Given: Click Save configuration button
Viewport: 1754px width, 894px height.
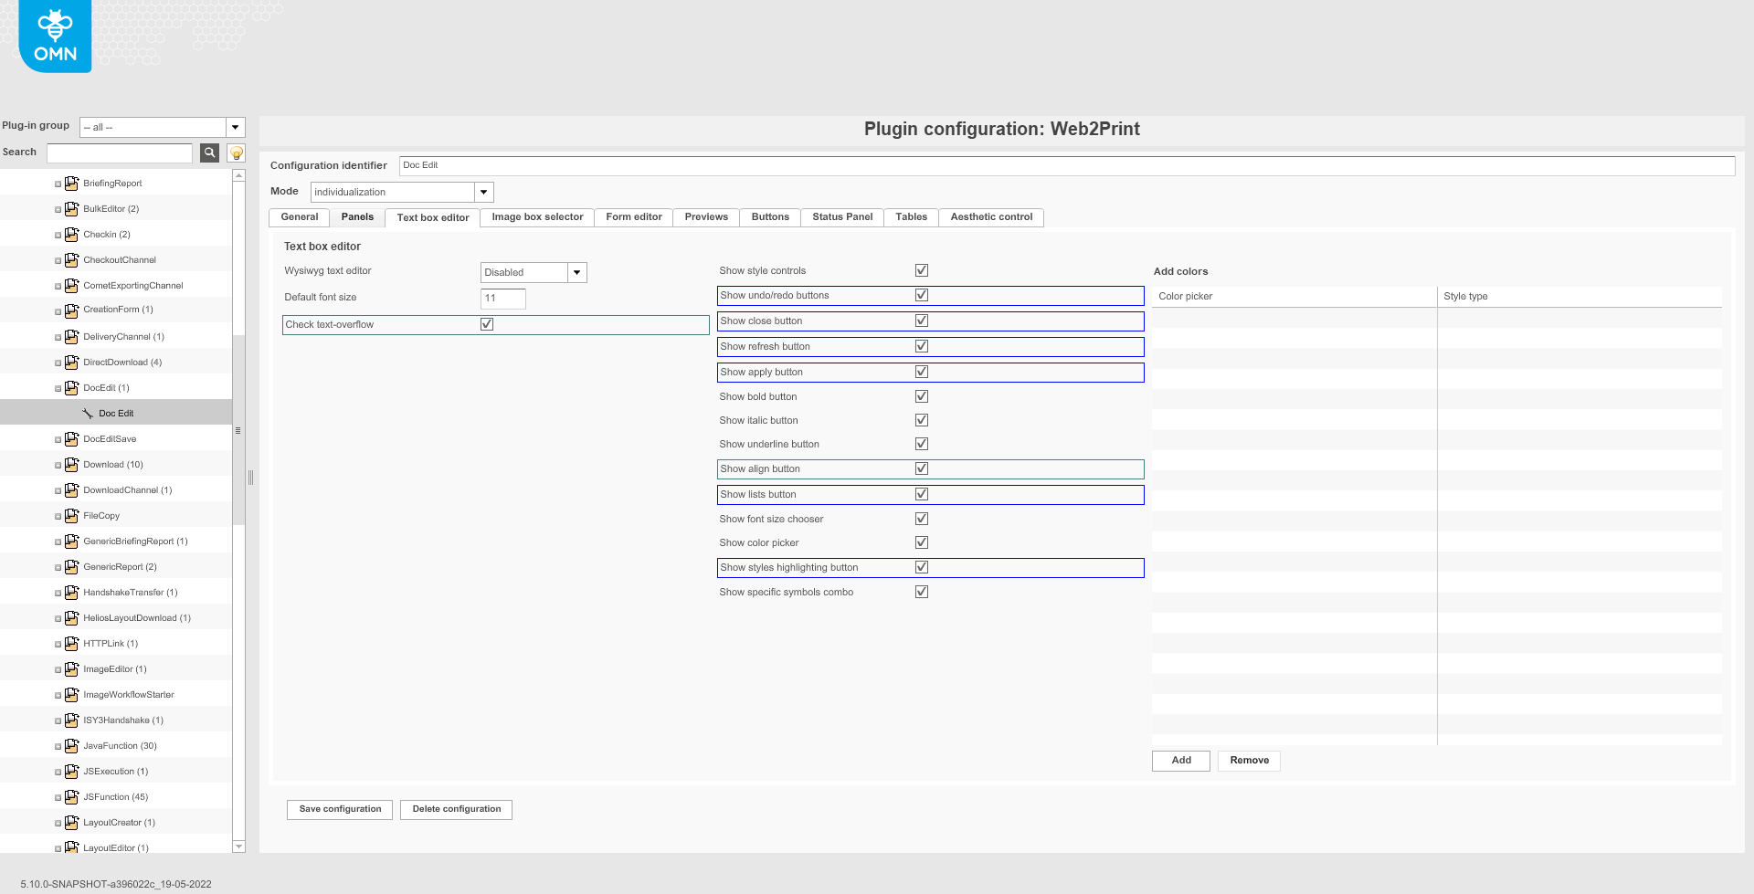Looking at the screenshot, I should pos(340,809).
